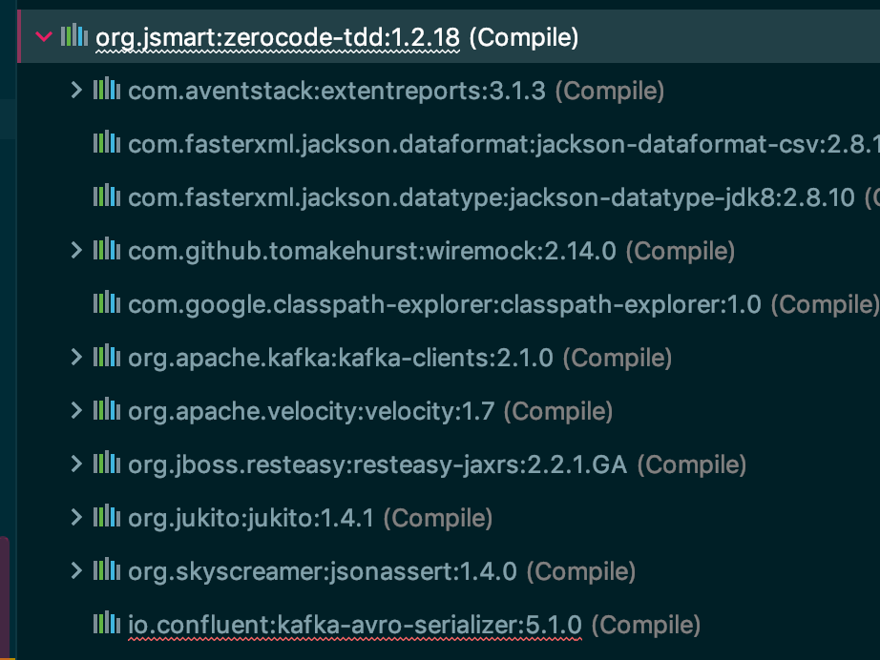Expand the resteasy-jaxrs:2.2.1.GA dependency
880x660 pixels.
77,464
